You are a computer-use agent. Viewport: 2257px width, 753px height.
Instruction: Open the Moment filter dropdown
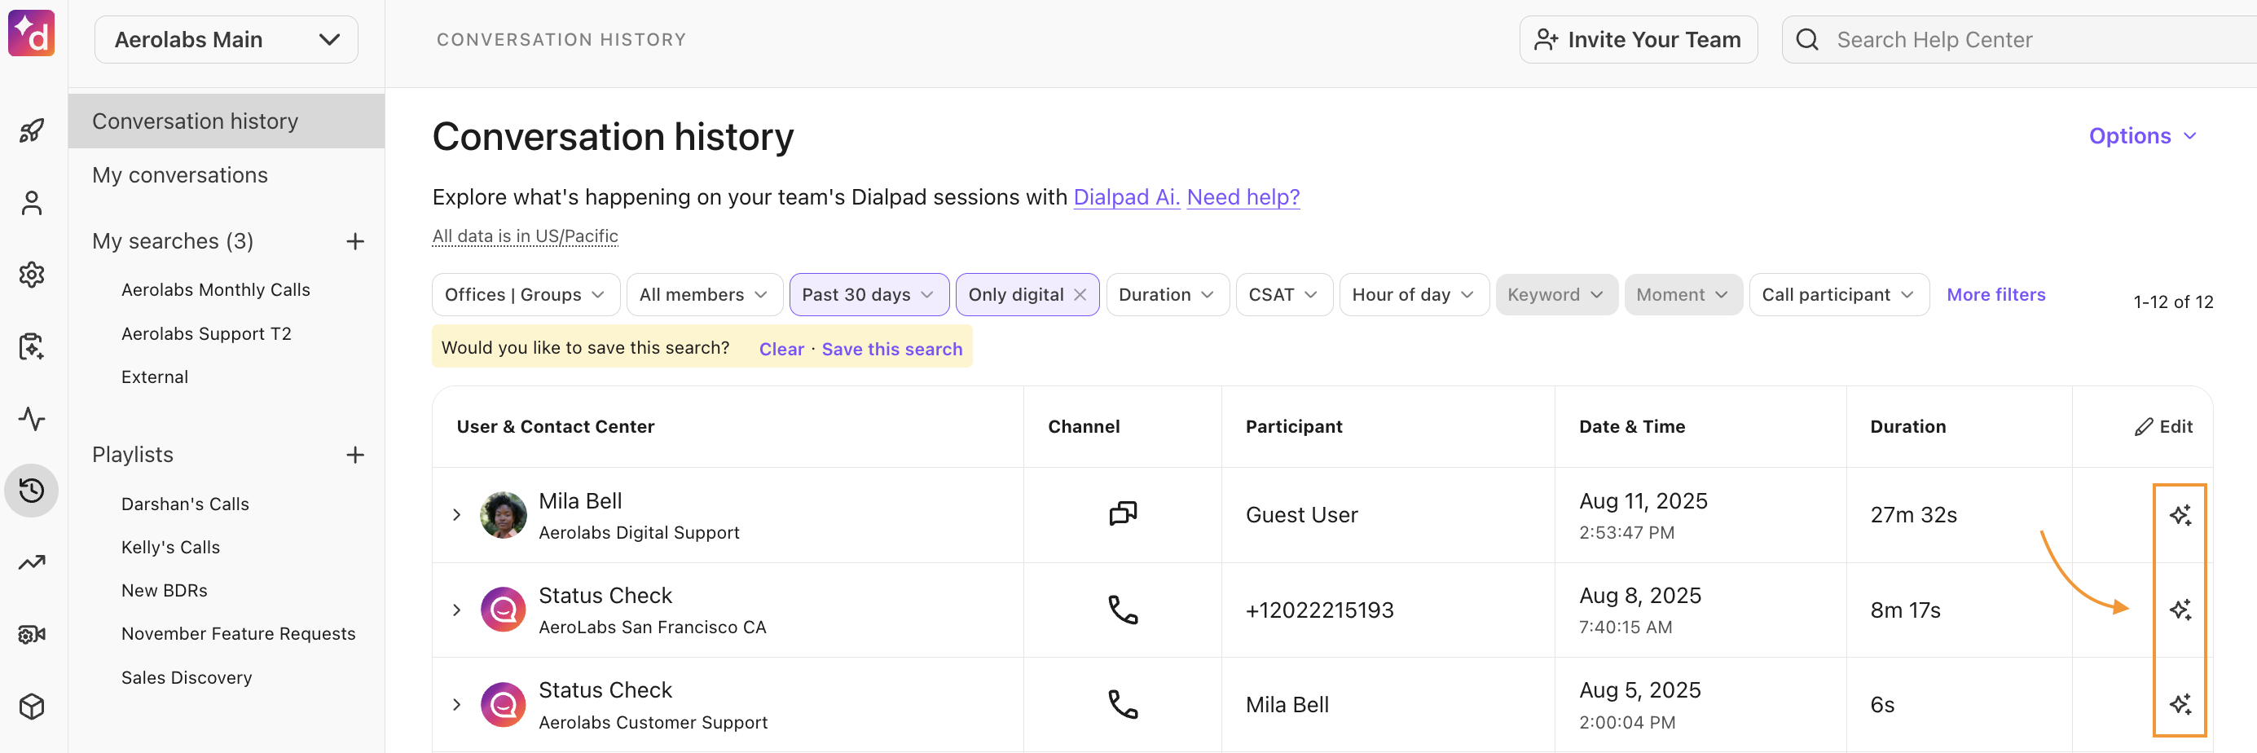click(x=1683, y=294)
